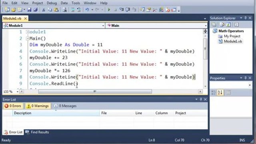Select the Error List bottom tab
The width and height of the screenshot is (256, 144).
point(13,132)
